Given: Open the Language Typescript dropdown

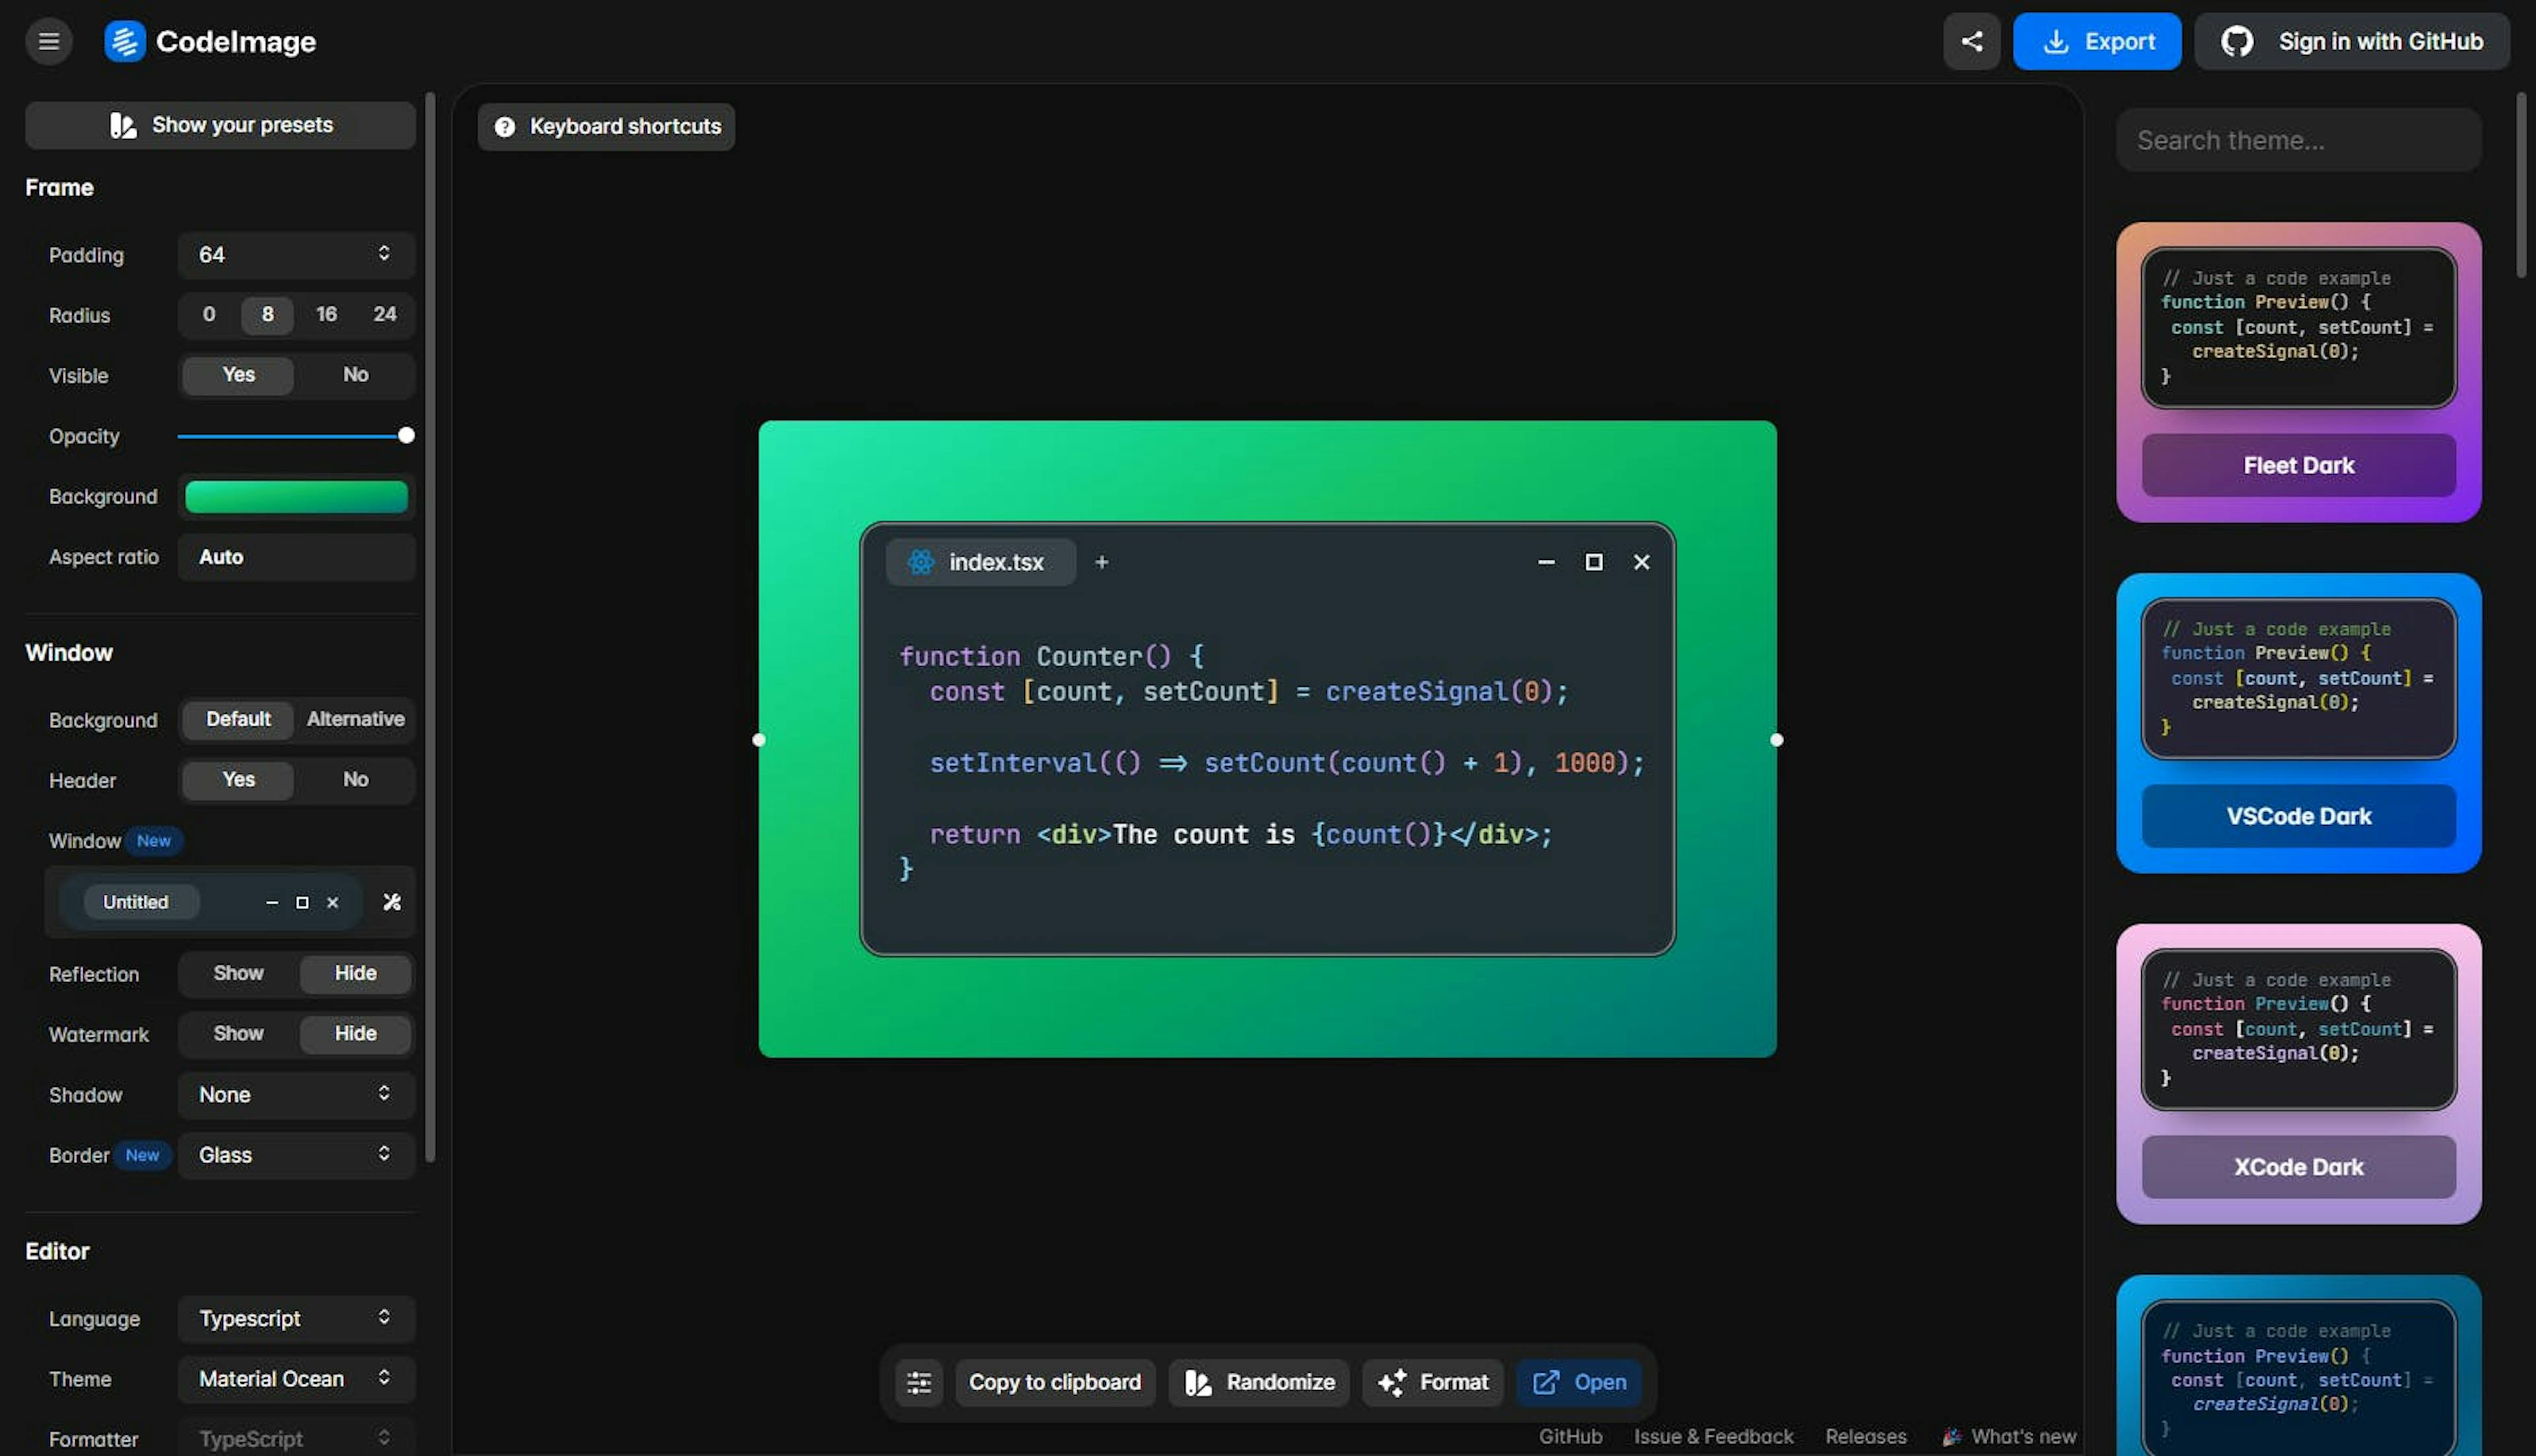Looking at the screenshot, I should pos(296,1318).
